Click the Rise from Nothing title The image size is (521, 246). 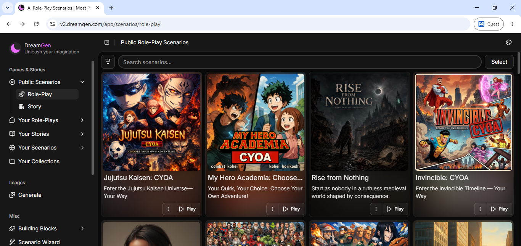point(340,178)
